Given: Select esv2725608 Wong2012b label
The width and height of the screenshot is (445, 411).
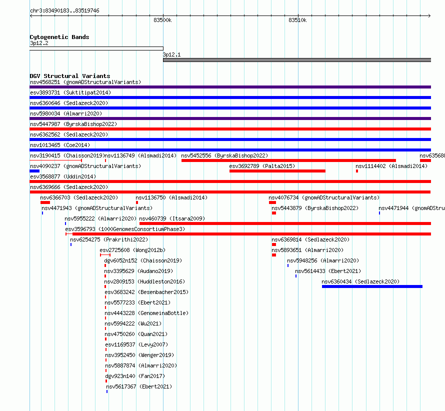Looking at the screenshot, I should (132, 250).
